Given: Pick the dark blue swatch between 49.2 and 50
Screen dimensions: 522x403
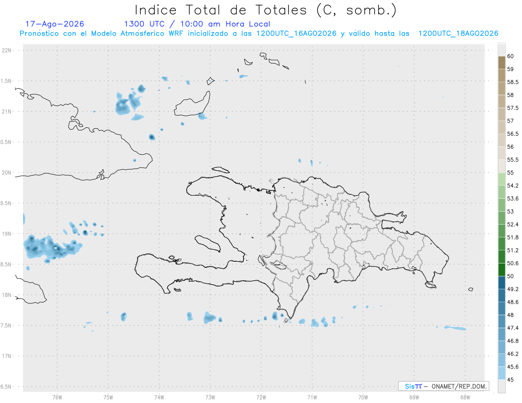Looking at the screenshot, I should [502, 283].
